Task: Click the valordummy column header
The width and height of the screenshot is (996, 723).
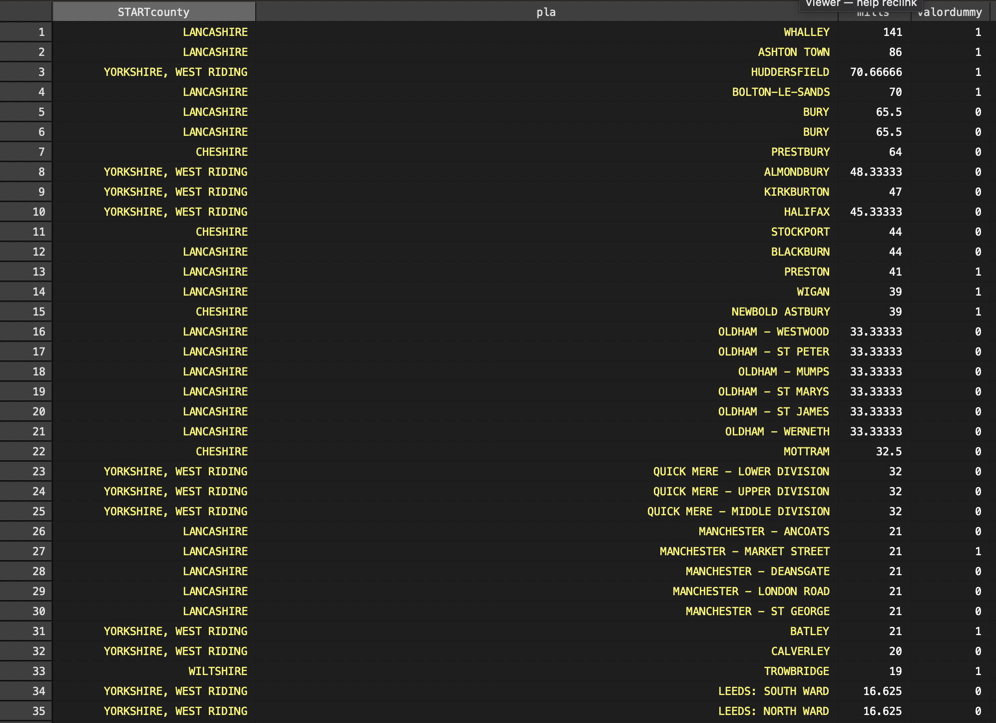Action: (949, 14)
